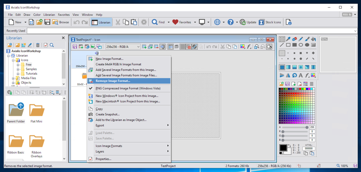
Task: Expand the Samples folder node
Action: [18, 69]
